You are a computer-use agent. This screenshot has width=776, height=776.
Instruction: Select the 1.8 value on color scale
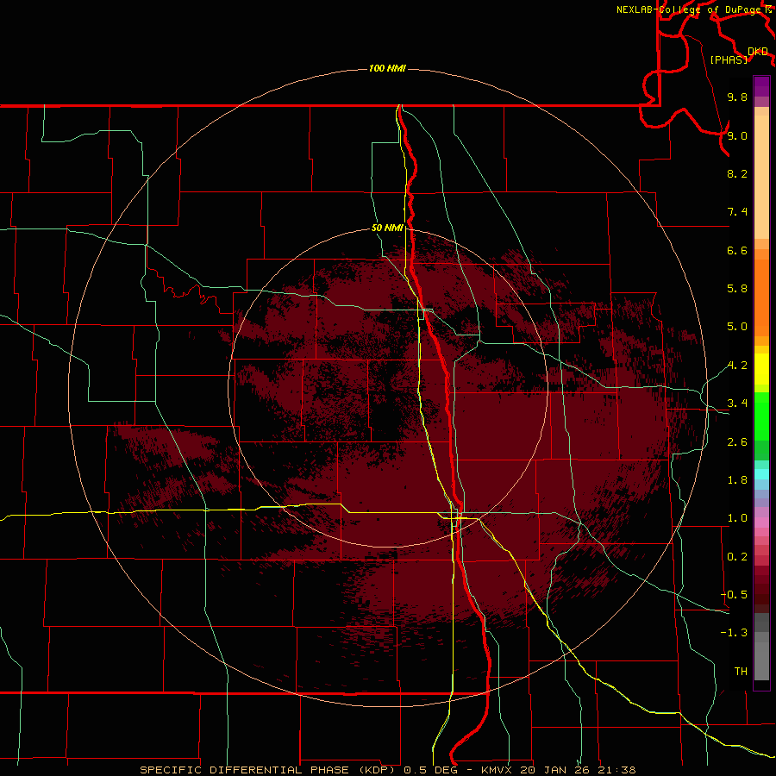[x=737, y=480]
